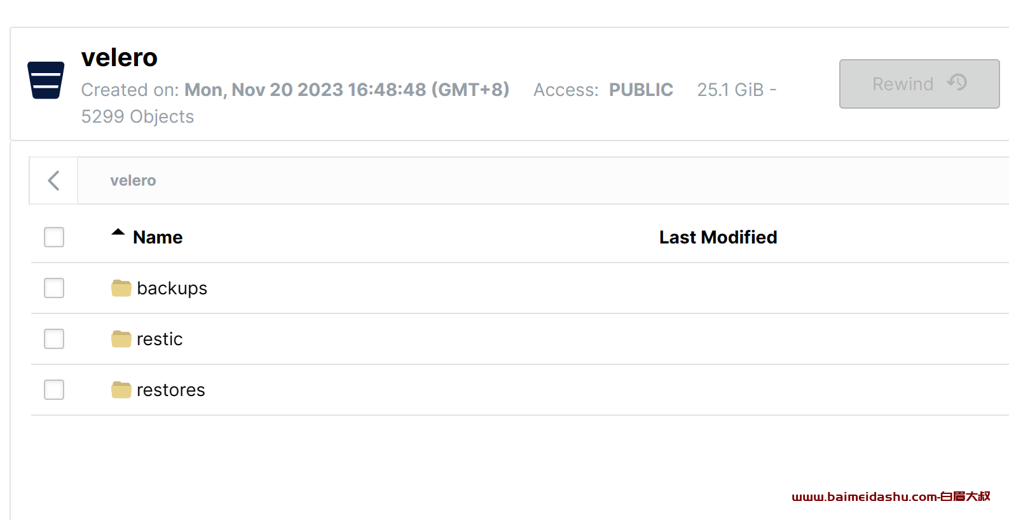Toggle the Name sort arrow
Image resolution: width=1009 pixels, height=520 pixels.
pos(118,232)
